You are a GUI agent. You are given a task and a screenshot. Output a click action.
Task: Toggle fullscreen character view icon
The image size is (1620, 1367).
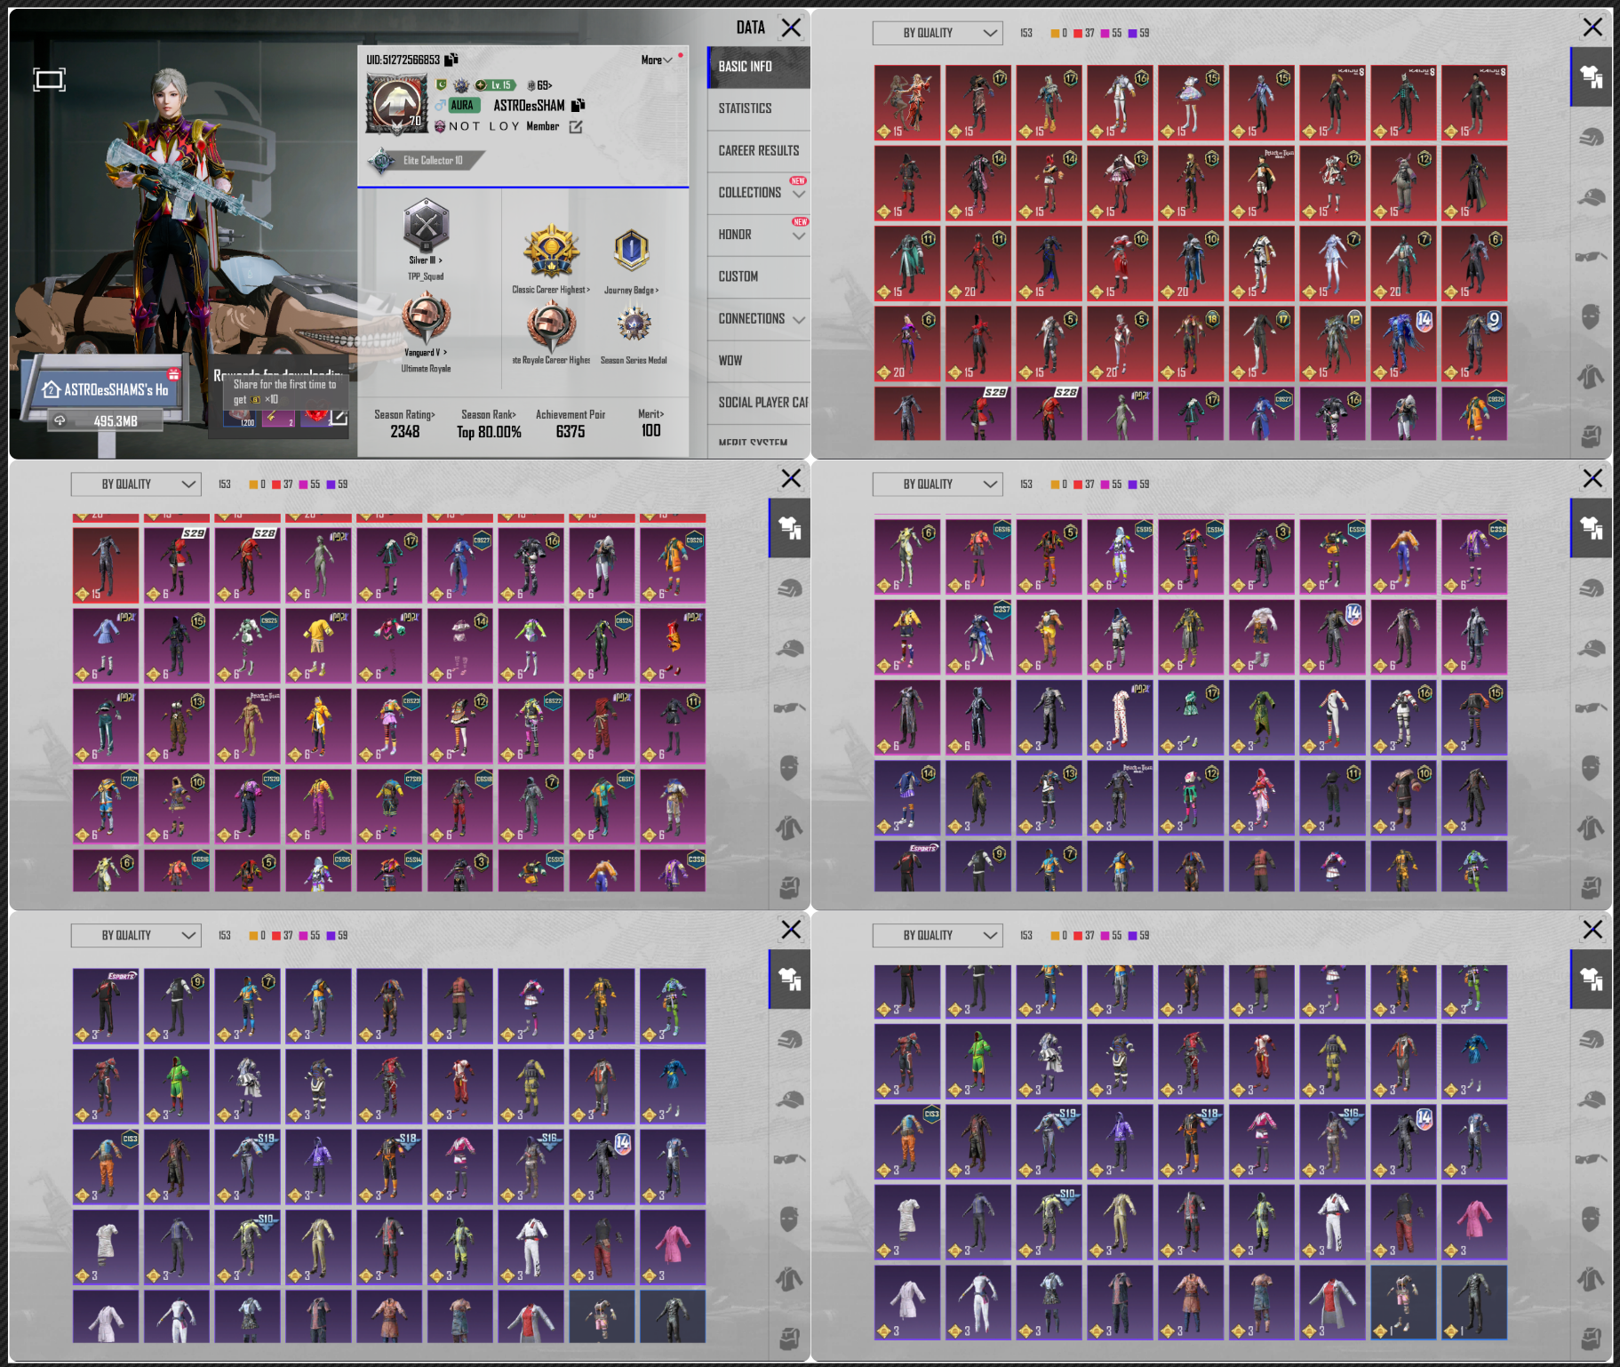pos(49,80)
